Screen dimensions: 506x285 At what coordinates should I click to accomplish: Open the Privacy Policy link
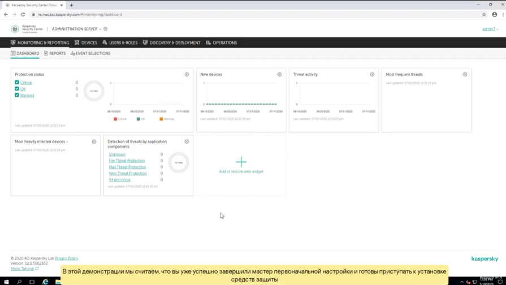click(x=67, y=258)
